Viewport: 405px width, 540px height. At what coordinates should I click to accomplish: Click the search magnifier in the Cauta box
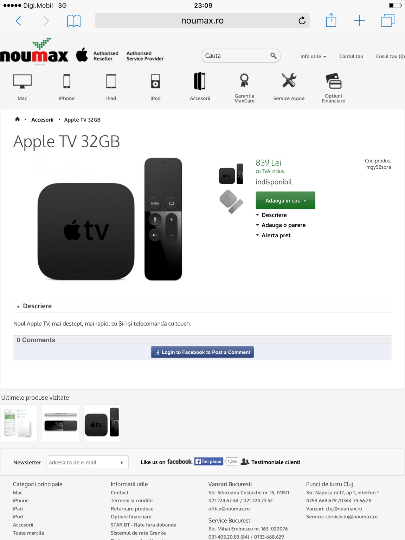pyautogui.click(x=273, y=56)
